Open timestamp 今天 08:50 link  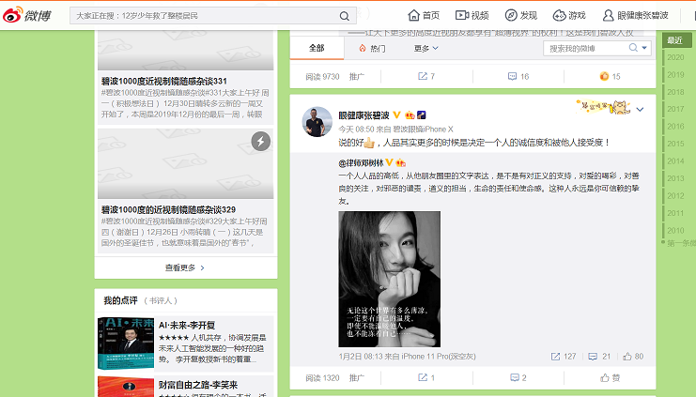coord(356,130)
